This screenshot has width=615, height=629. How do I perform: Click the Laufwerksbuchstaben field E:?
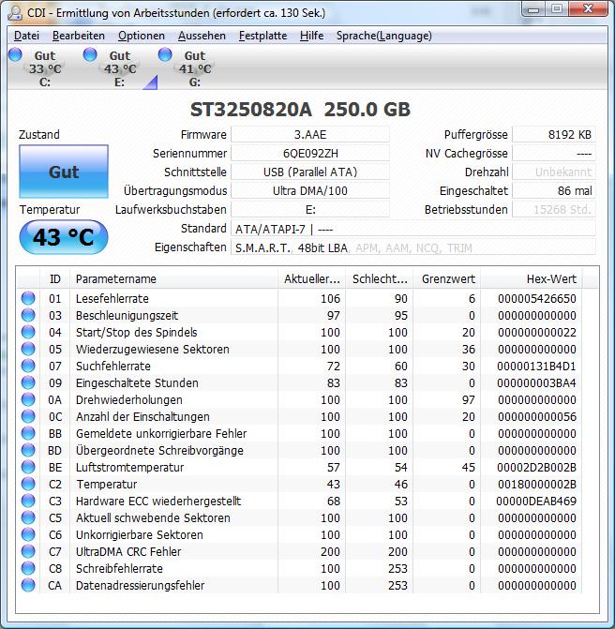(310, 209)
